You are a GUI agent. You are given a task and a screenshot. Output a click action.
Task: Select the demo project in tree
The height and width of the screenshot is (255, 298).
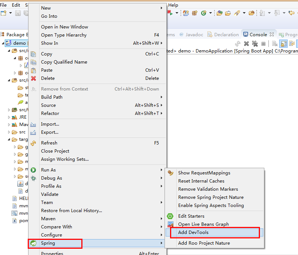[x=16, y=43]
